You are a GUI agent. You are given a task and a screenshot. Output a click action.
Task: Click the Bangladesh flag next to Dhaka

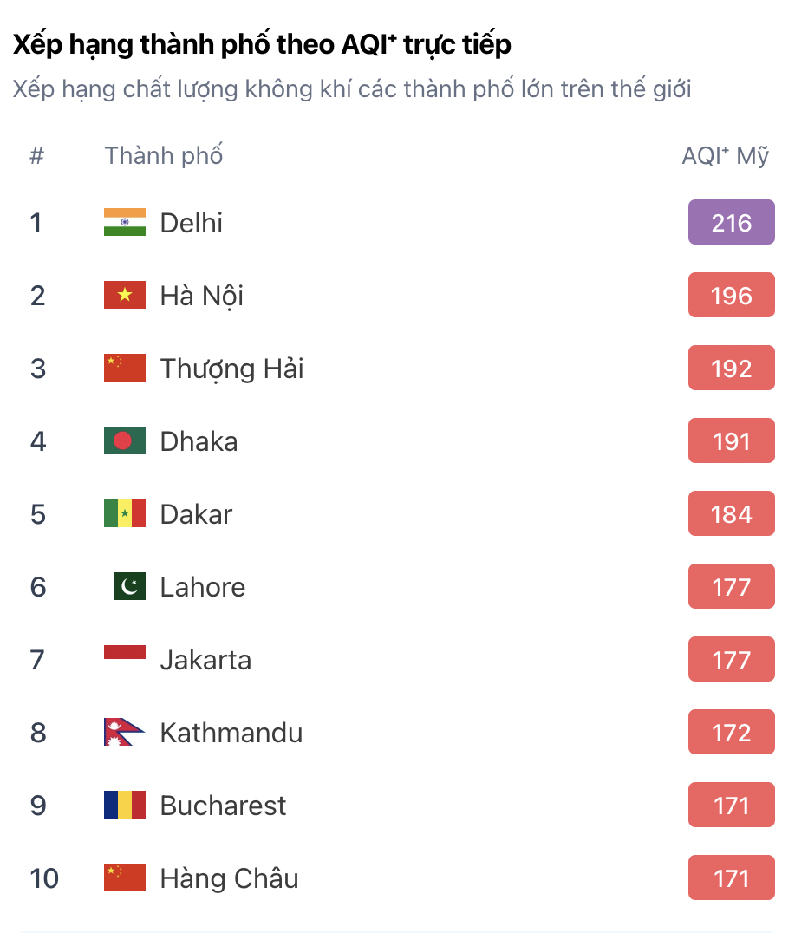(x=124, y=440)
